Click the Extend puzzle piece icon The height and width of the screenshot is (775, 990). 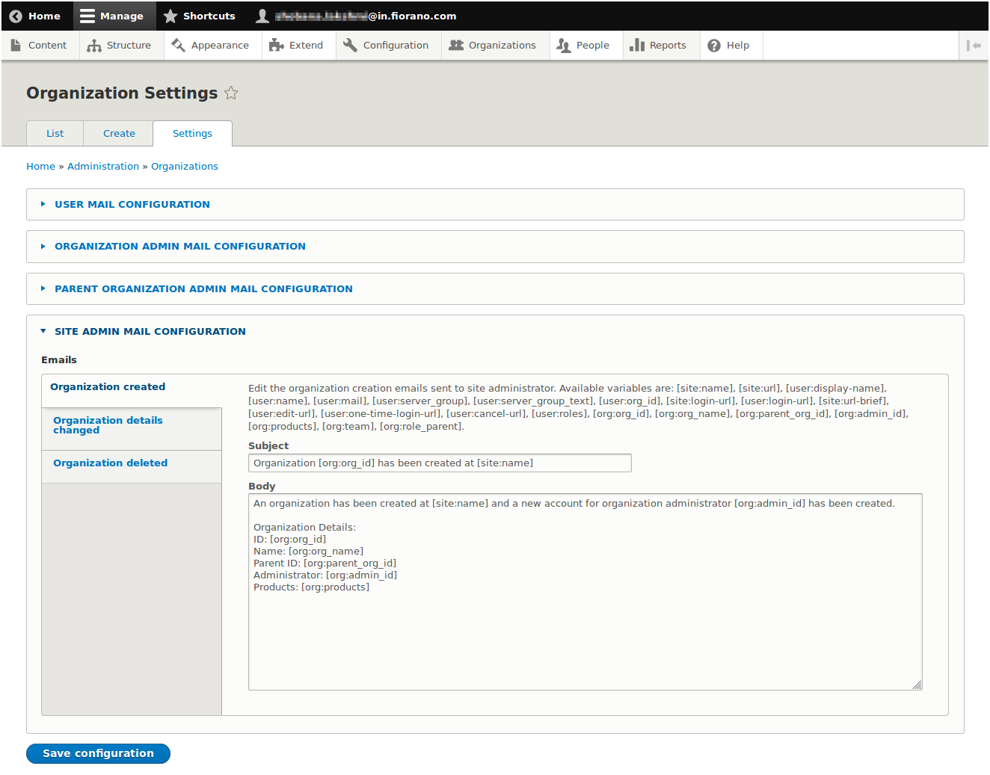point(277,46)
